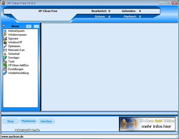Click the progress bar above the buttons
179x139 pixels.
point(89,113)
